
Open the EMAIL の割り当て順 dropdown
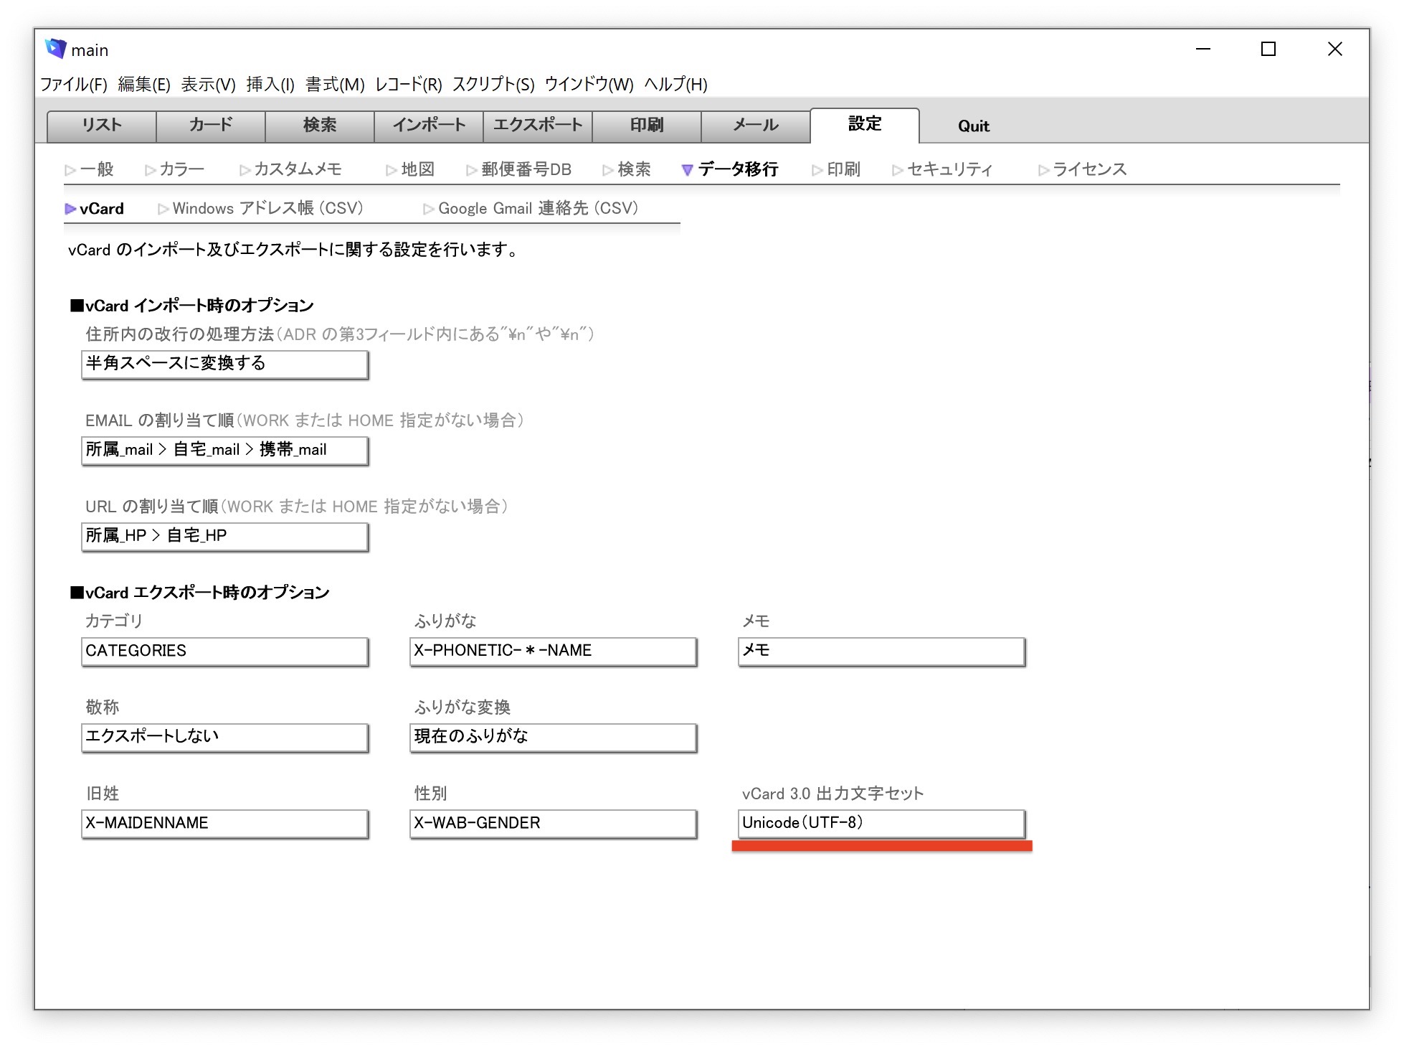click(224, 450)
